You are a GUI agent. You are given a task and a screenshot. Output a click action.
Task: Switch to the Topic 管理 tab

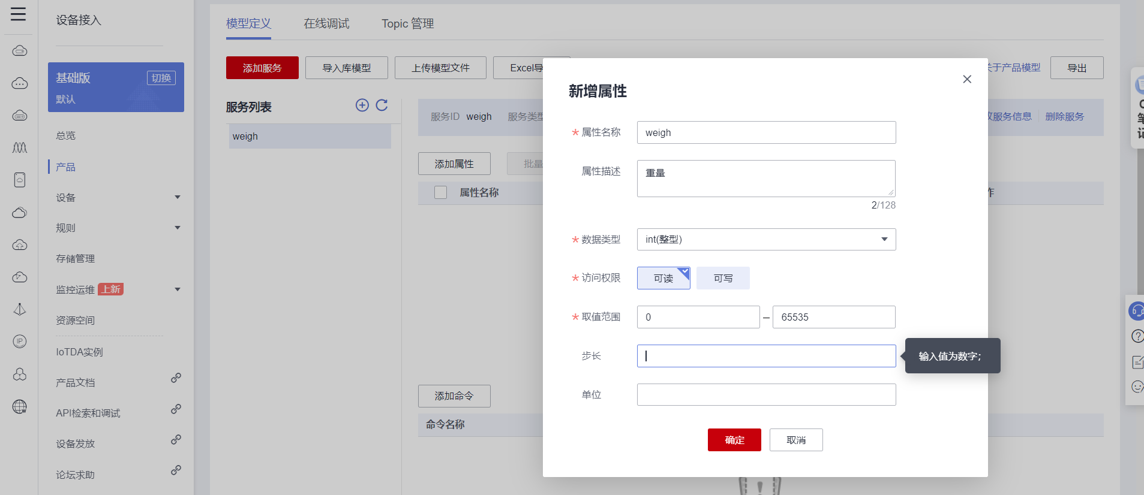408,23
